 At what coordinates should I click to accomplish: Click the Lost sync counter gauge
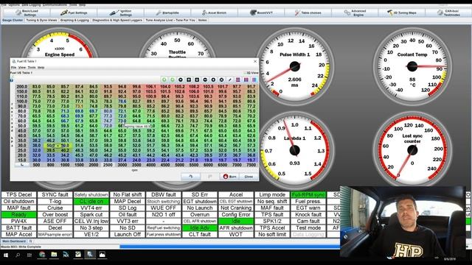[x=412, y=149]
